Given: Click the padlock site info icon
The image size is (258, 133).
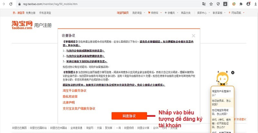Looking at the screenshot, I should (19, 4).
